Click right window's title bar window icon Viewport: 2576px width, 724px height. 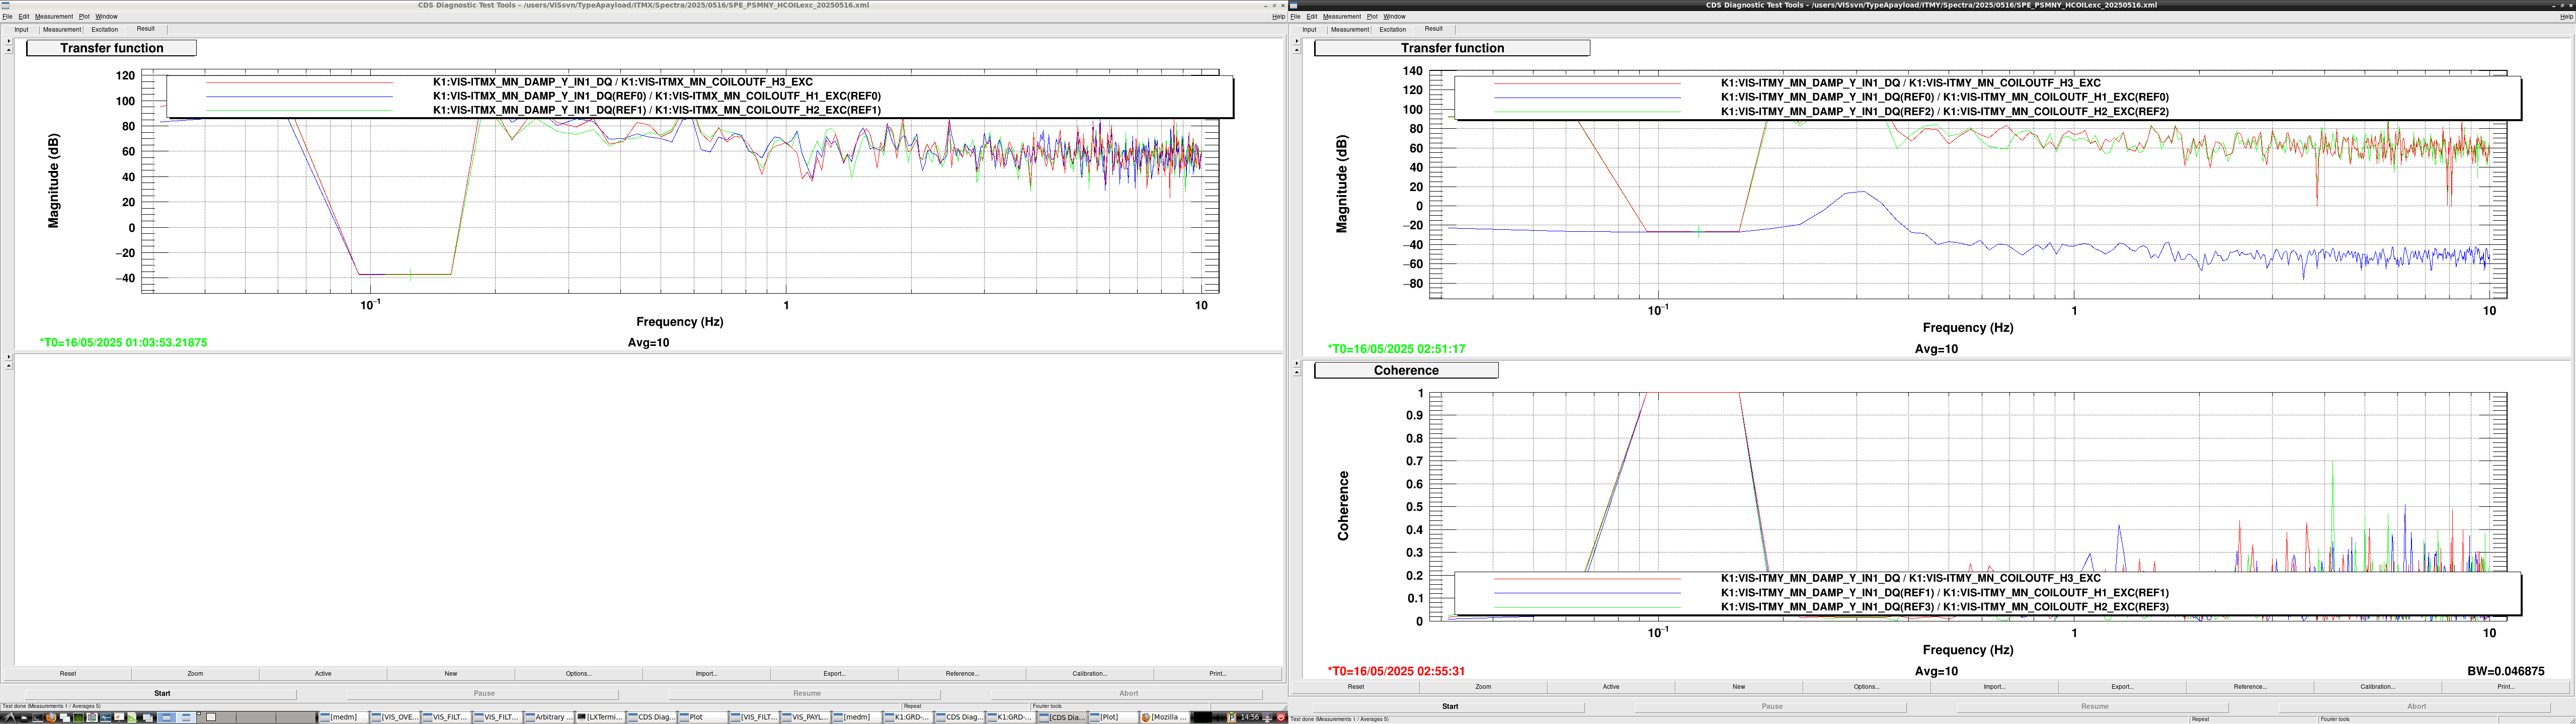point(1293,5)
